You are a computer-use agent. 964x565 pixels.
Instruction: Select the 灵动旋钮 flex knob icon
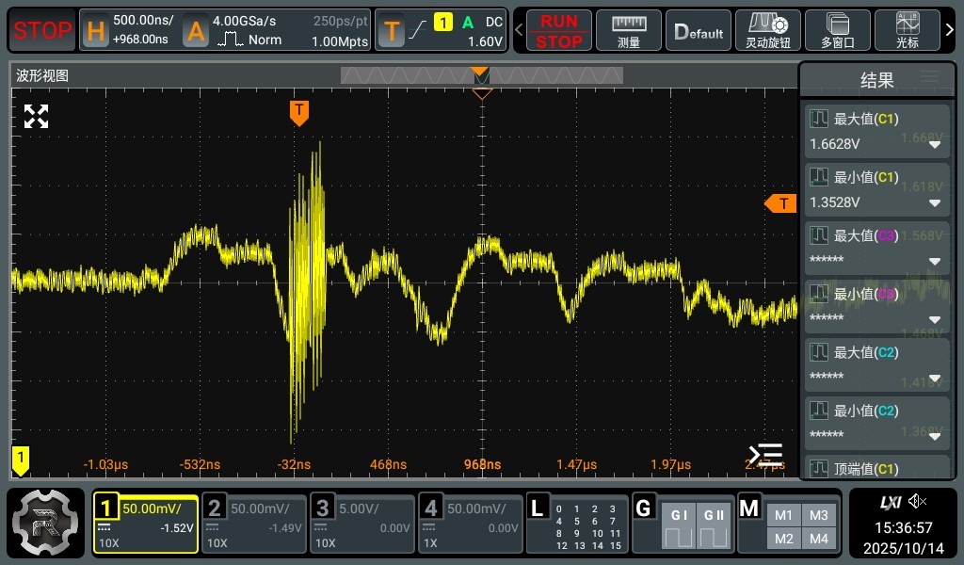[x=767, y=30]
